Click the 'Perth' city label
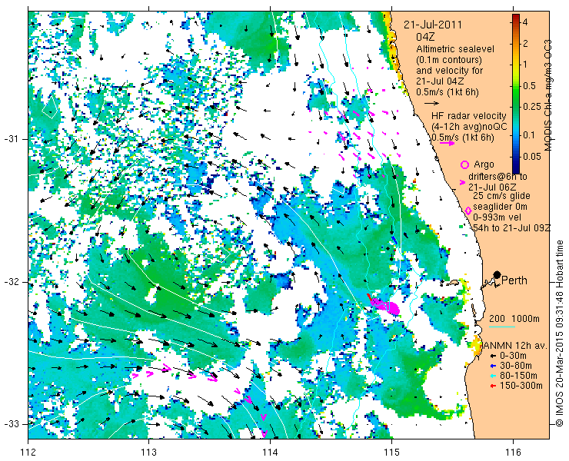This screenshot has height=461, width=569. pyautogui.click(x=514, y=280)
